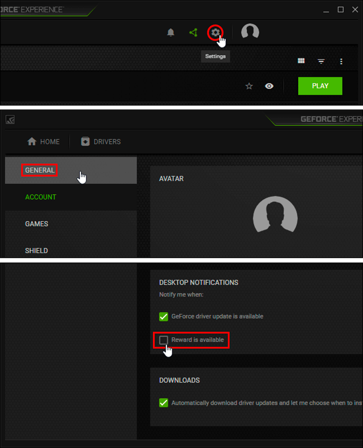Open the DRIVERS tab

(x=101, y=142)
